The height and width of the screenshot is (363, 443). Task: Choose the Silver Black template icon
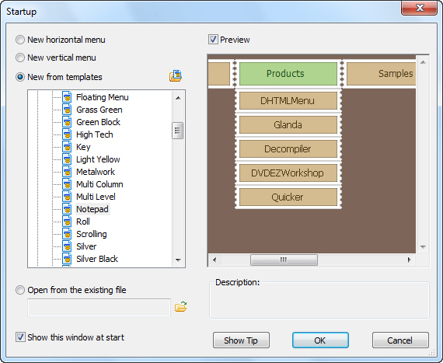[67, 259]
